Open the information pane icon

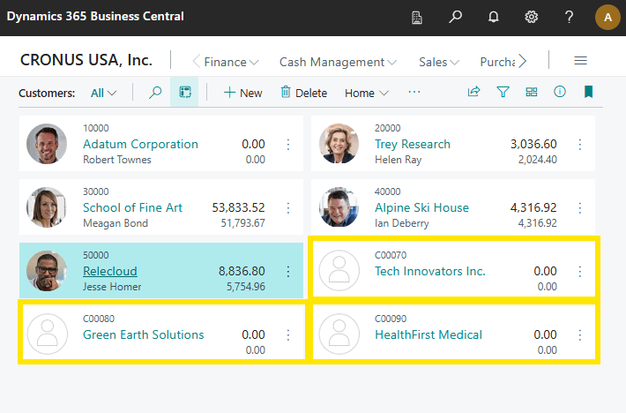coord(560,92)
